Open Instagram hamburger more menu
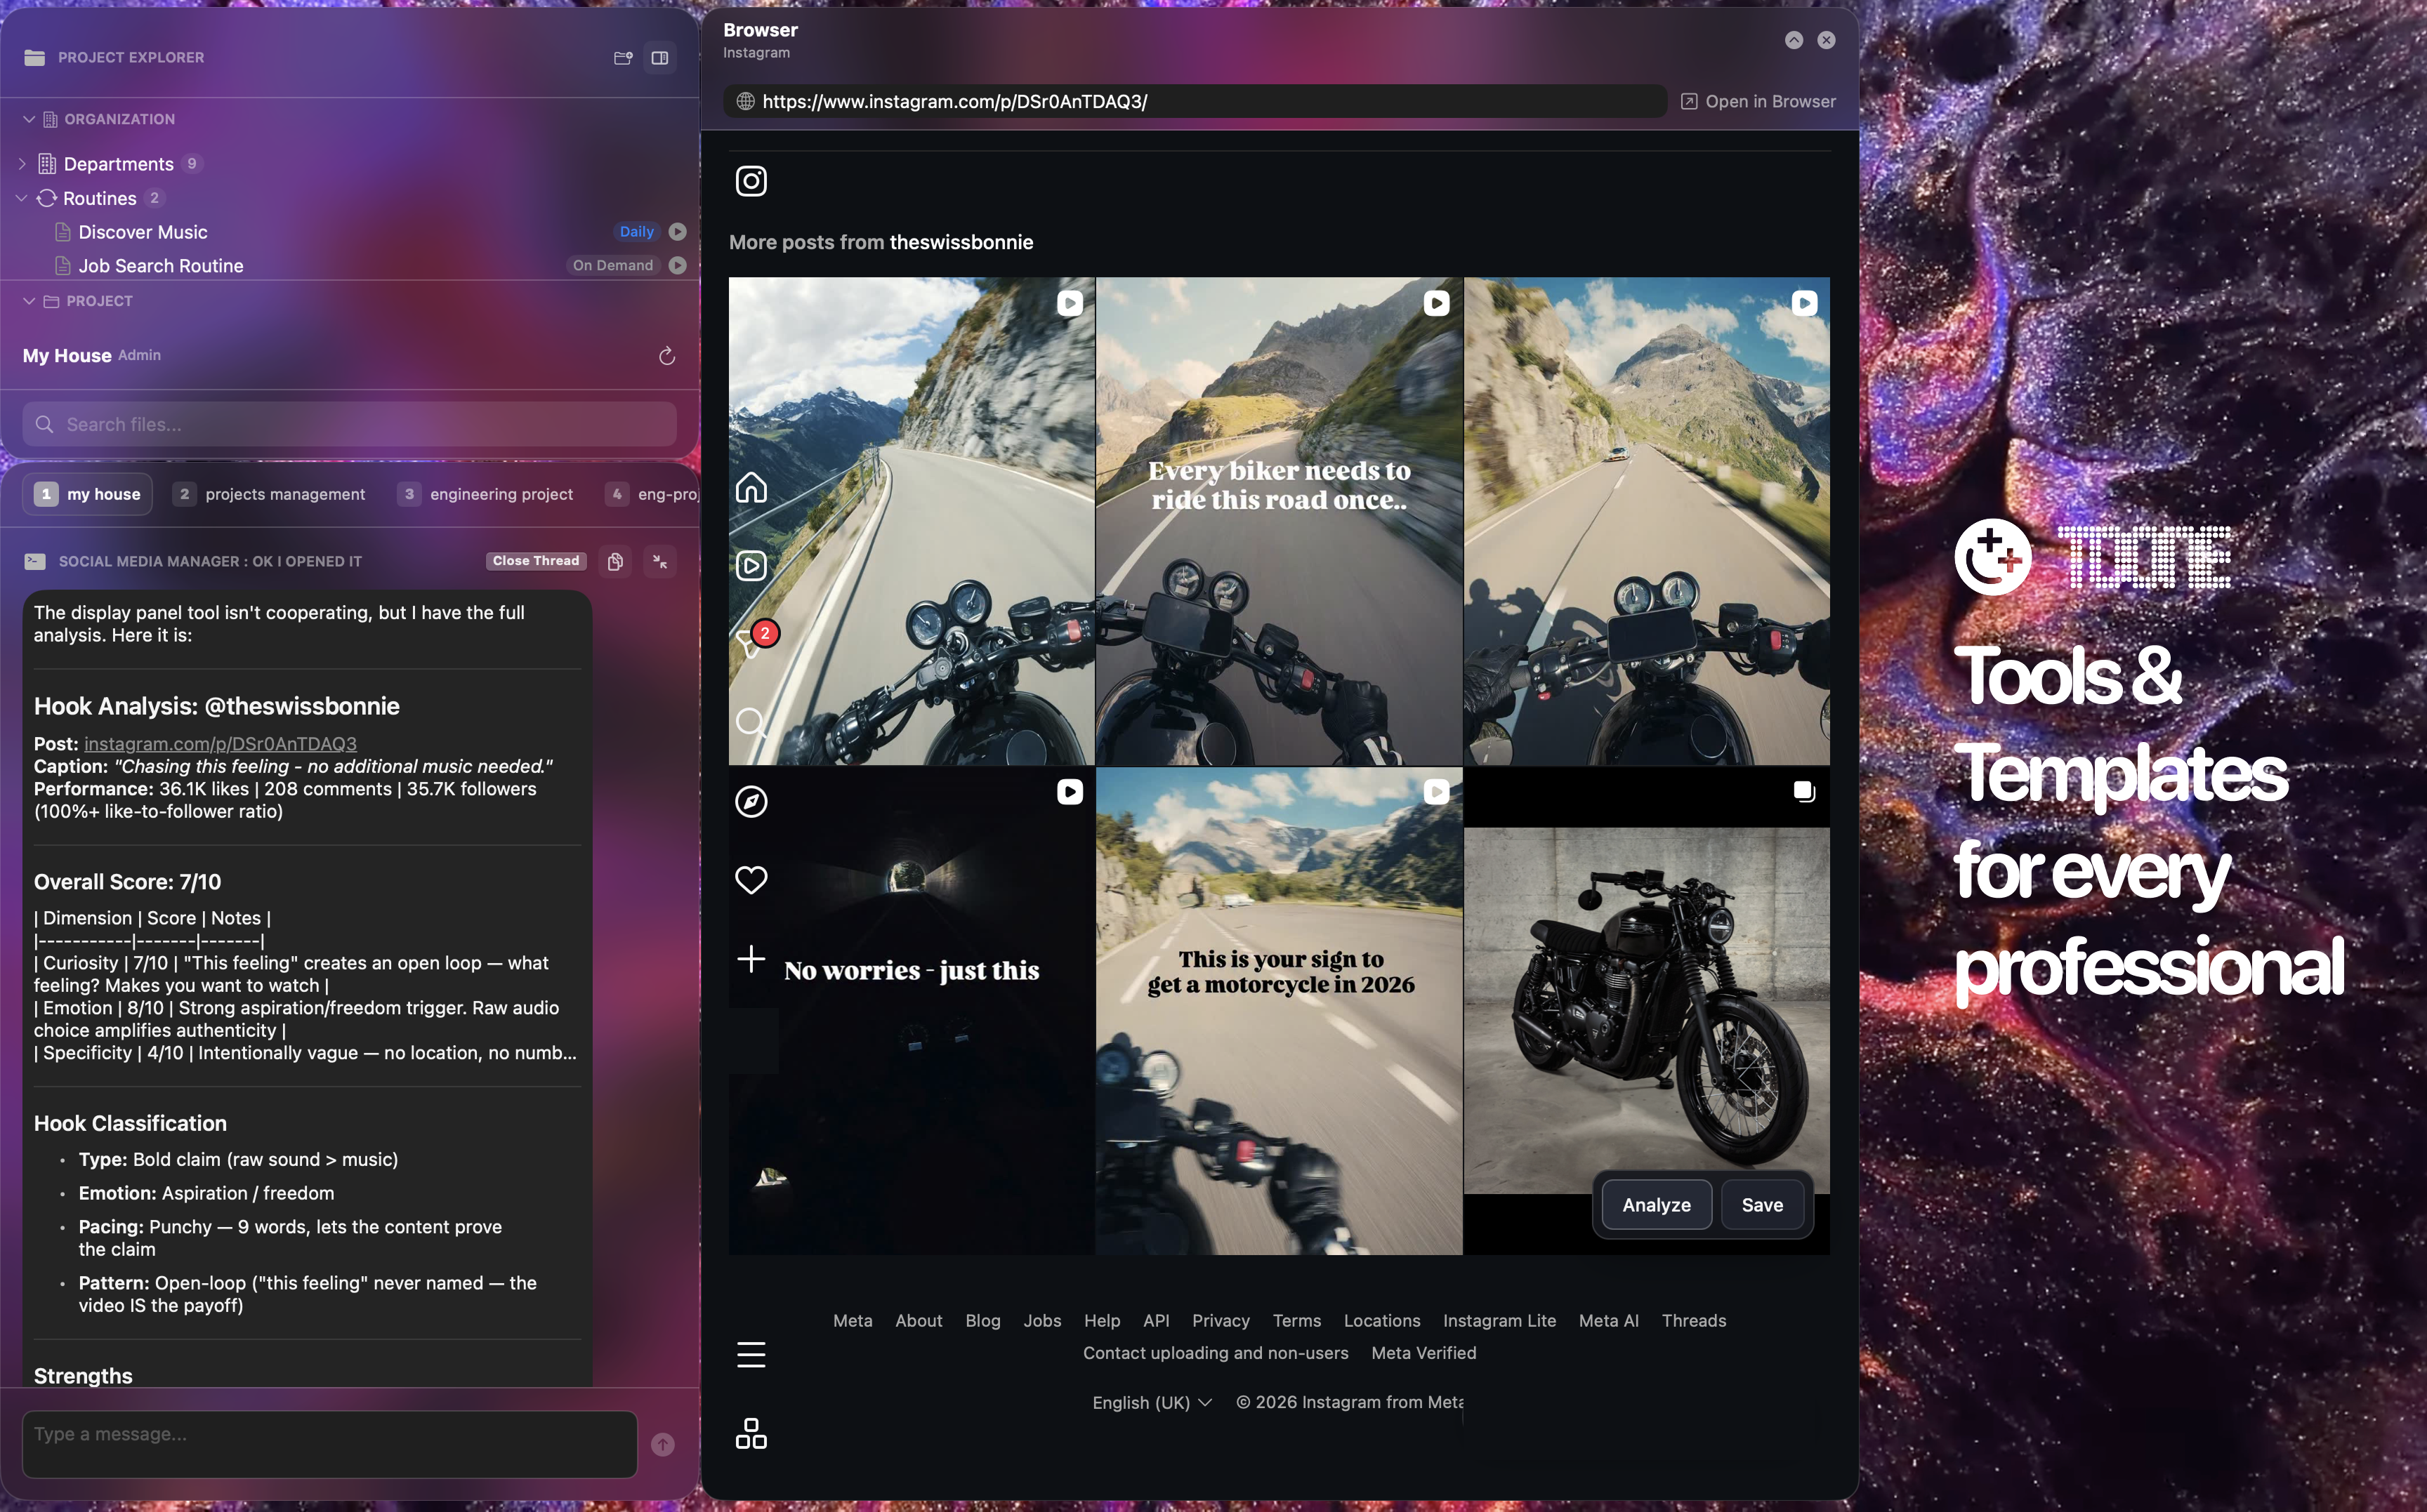This screenshot has height=1512, width=2427. (x=750, y=1354)
